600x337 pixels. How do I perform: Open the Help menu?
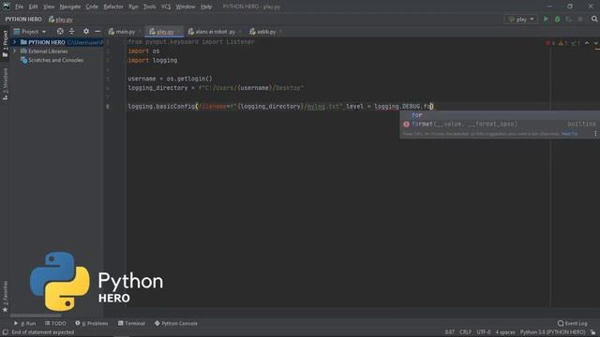(206, 7)
